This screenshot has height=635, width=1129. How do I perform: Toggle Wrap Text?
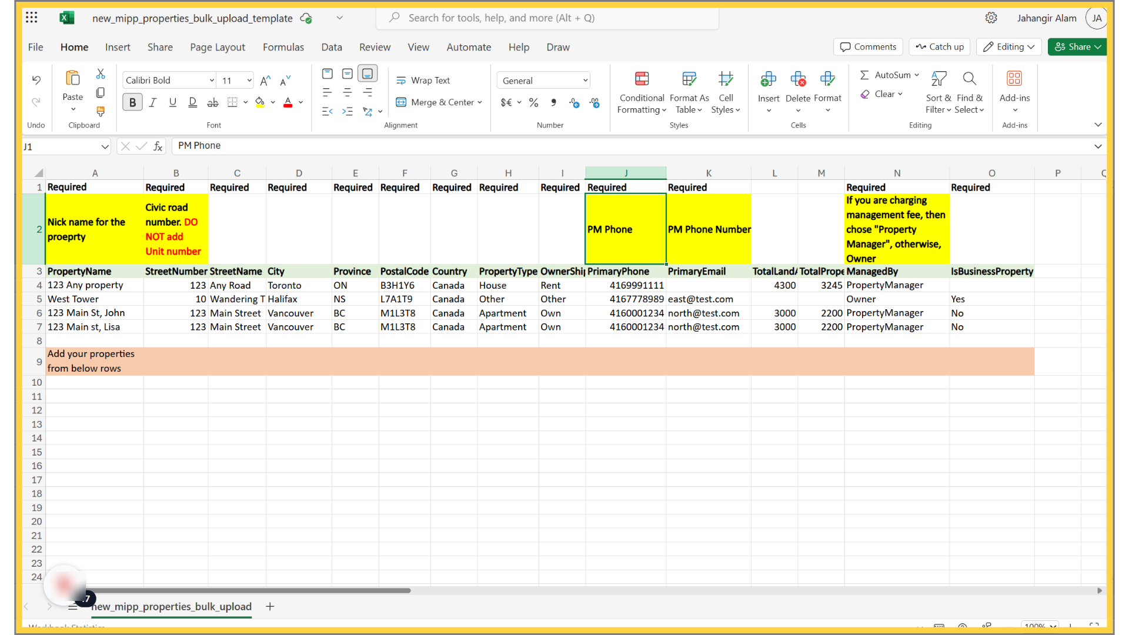point(423,81)
